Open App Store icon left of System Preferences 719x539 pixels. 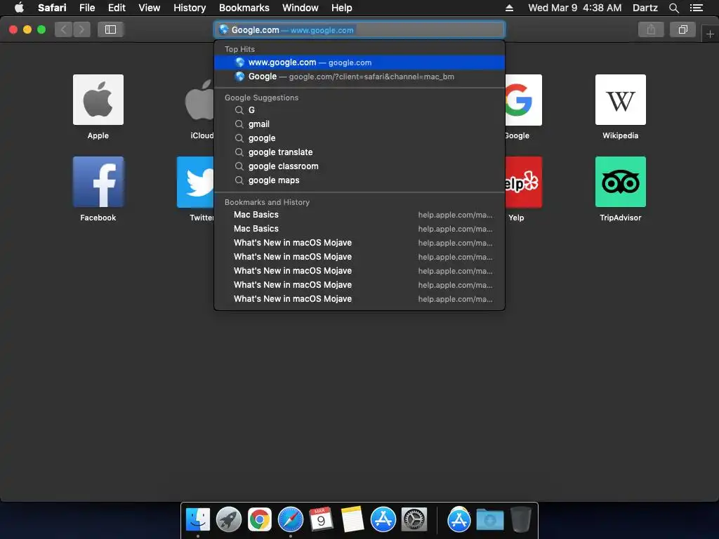click(x=383, y=520)
